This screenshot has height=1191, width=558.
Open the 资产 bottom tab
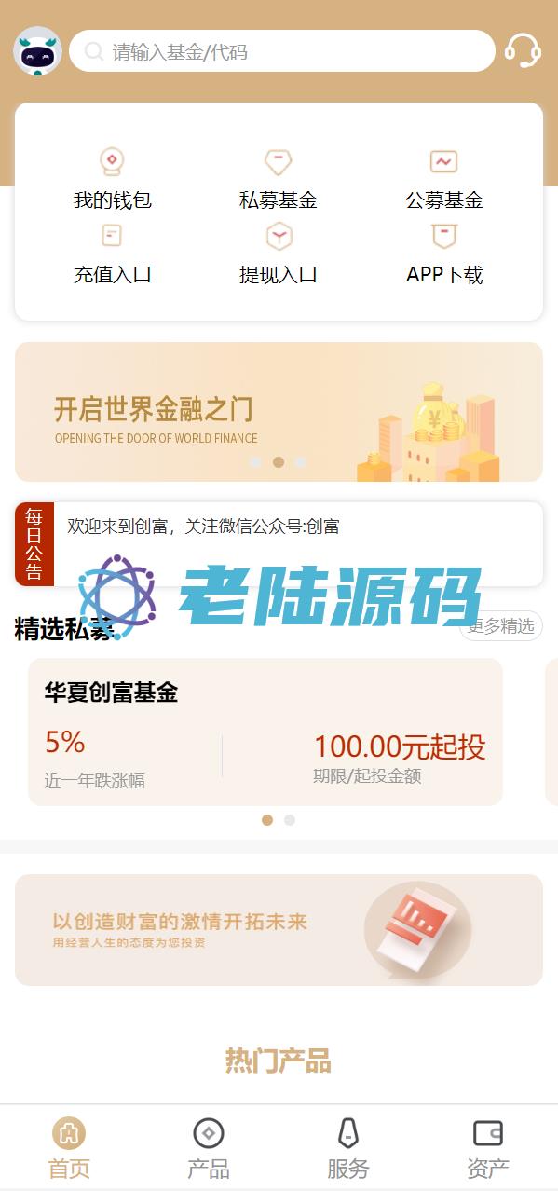tap(488, 1149)
